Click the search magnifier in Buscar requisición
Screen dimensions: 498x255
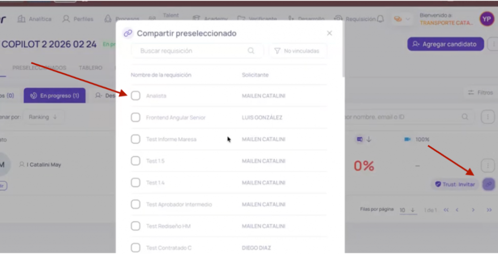[x=251, y=51]
